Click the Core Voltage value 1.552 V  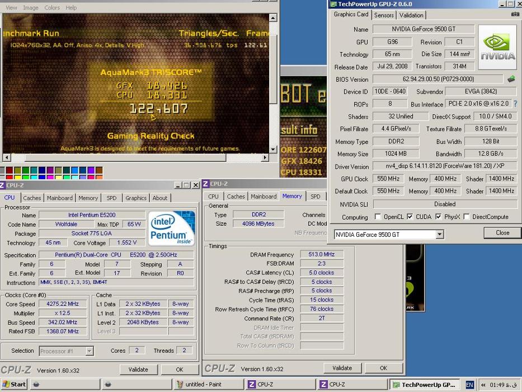pyautogui.click(x=127, y=242)
